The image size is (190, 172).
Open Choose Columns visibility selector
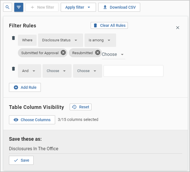[31, 120]
